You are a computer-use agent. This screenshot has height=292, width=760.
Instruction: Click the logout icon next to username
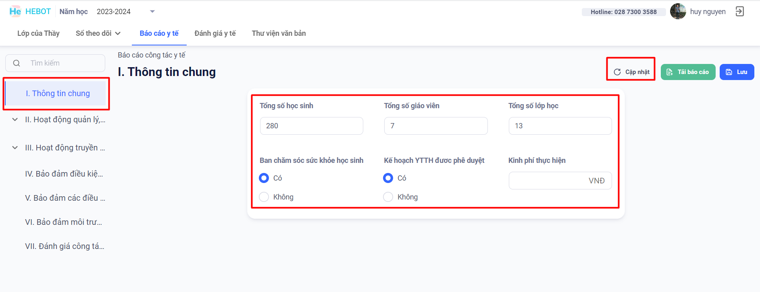click(739, 11)
